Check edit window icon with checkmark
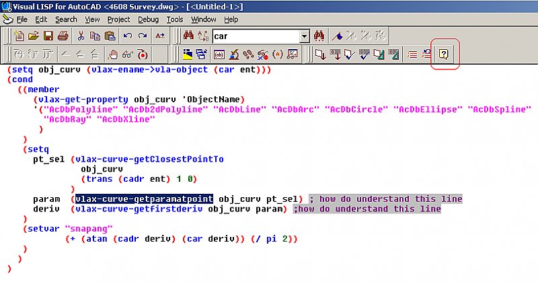538x284 pixels. [x=349, y=55]
